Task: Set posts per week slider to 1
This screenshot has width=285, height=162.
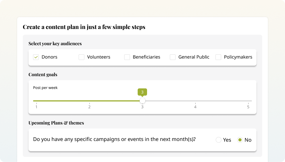Action: (36, 101)
